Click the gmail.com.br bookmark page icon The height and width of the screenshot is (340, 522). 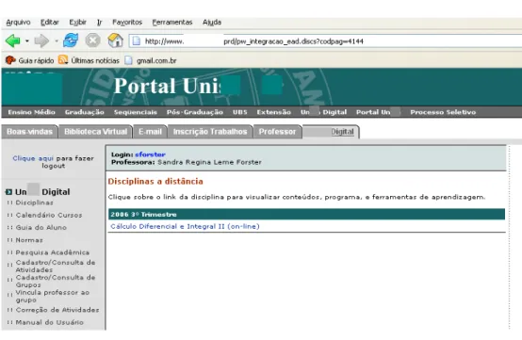click(x=128, y=60)
